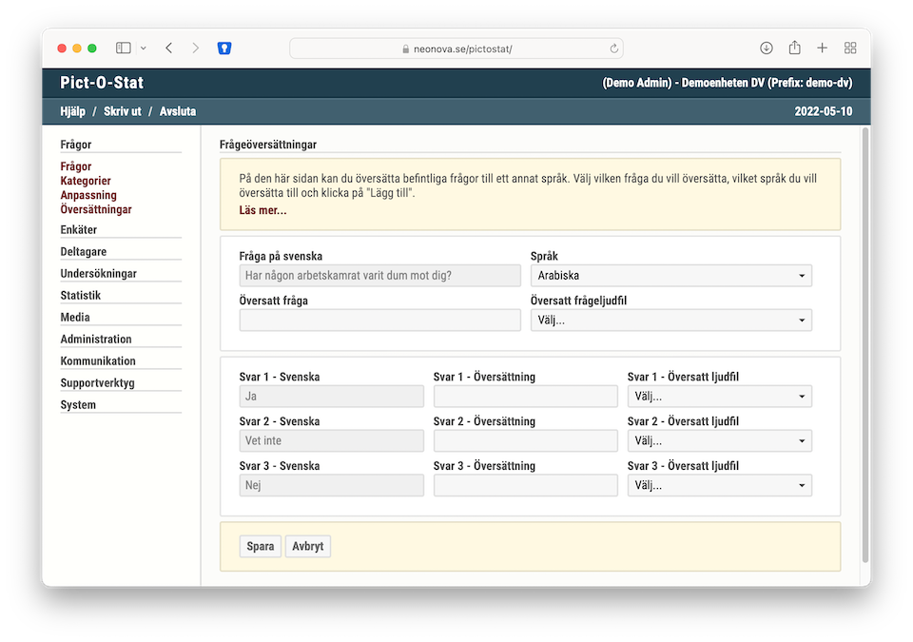Click the Läs mer... link
The image size is (913, 642).
[262, 210]
